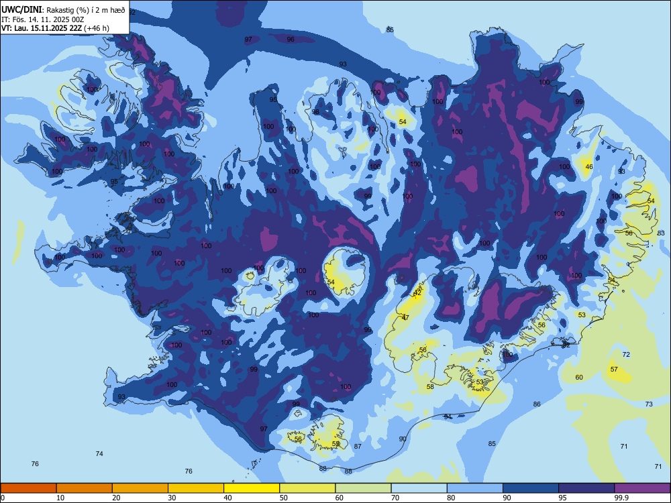
Task: Click the 70–80 pale blue legend swatch
Action: coord(419,488)
